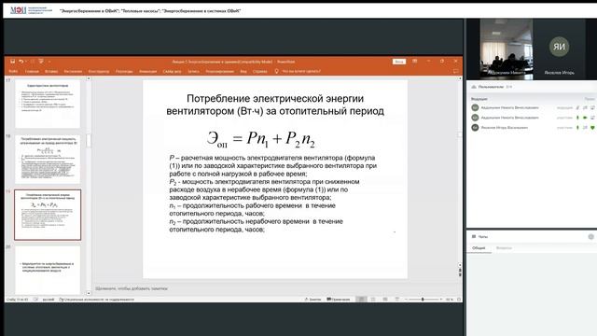
Task: Toggle the green screen icon of Яковлев Игорь
Action: pyautogui.click(x=592, y=128)
